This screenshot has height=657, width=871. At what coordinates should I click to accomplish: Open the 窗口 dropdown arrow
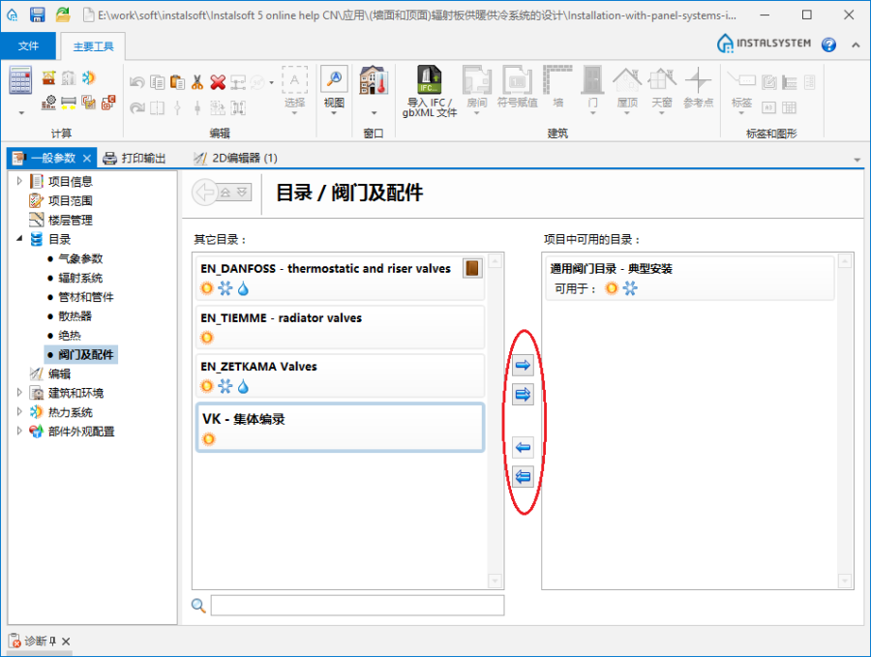click(374, 113)
